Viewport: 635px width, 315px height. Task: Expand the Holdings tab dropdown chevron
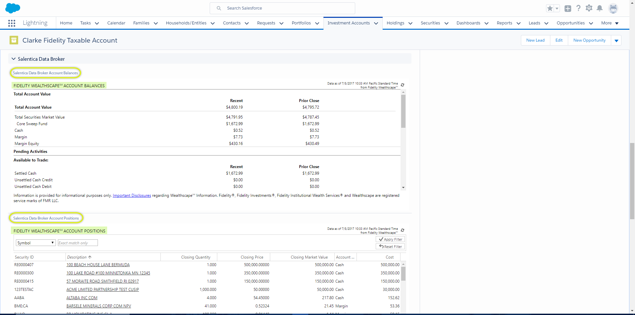(410, 23)
